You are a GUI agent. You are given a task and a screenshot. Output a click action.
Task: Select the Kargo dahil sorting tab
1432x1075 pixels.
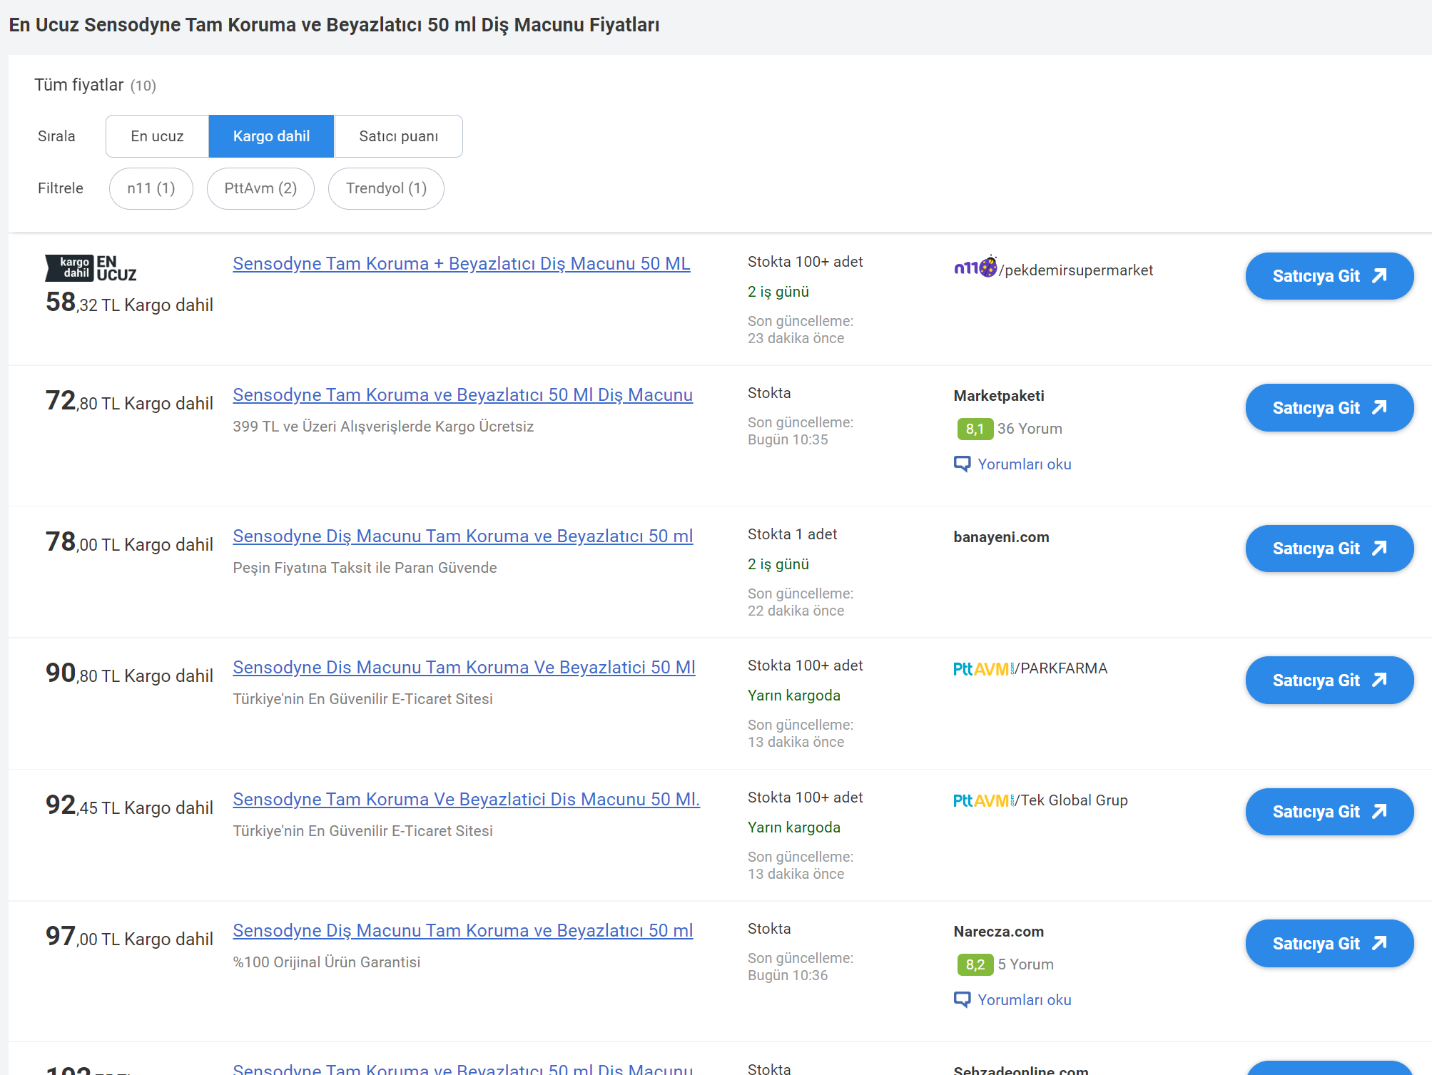pos(271,136)
